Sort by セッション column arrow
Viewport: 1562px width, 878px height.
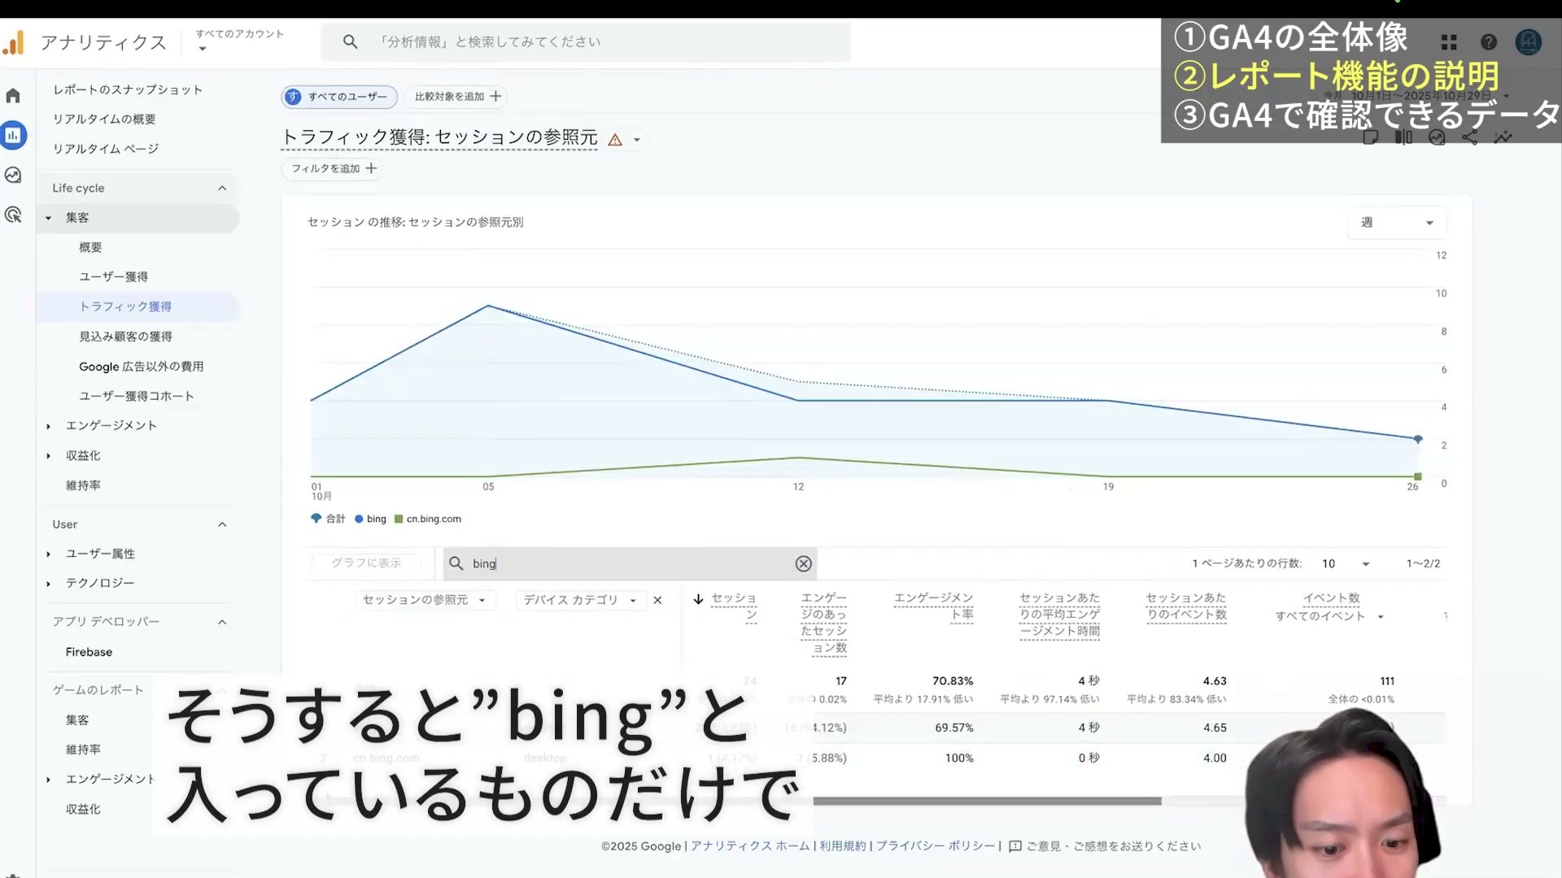coord(698,599)
